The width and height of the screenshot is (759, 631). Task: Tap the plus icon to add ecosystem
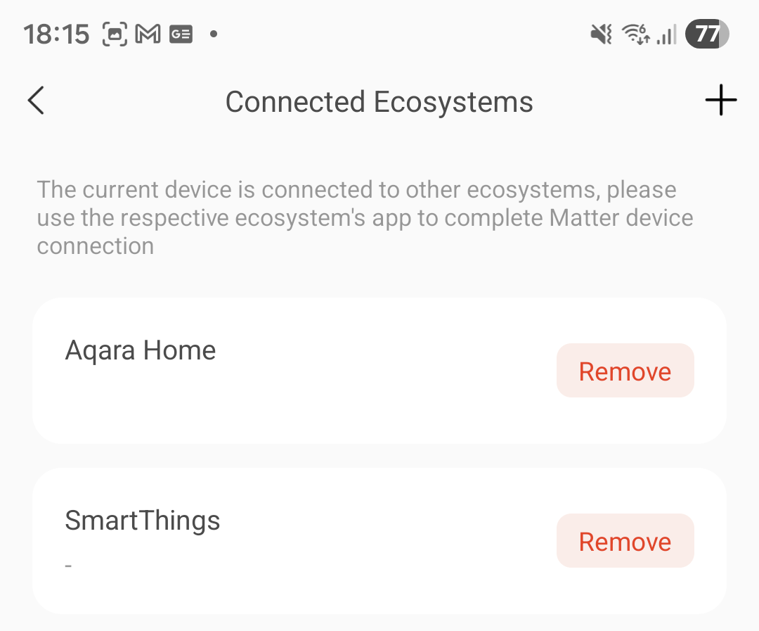click(720, 101)
